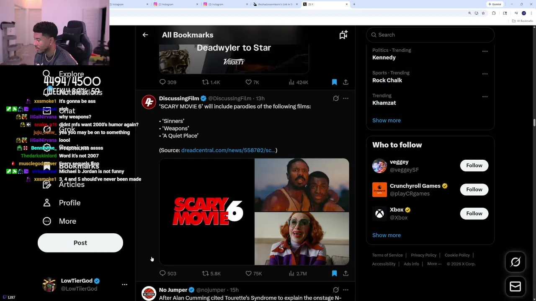The height and width of the screenshot is (301, 536).
Task: Open more options for the DiscussingFilm post
Action: pos(345,98)
